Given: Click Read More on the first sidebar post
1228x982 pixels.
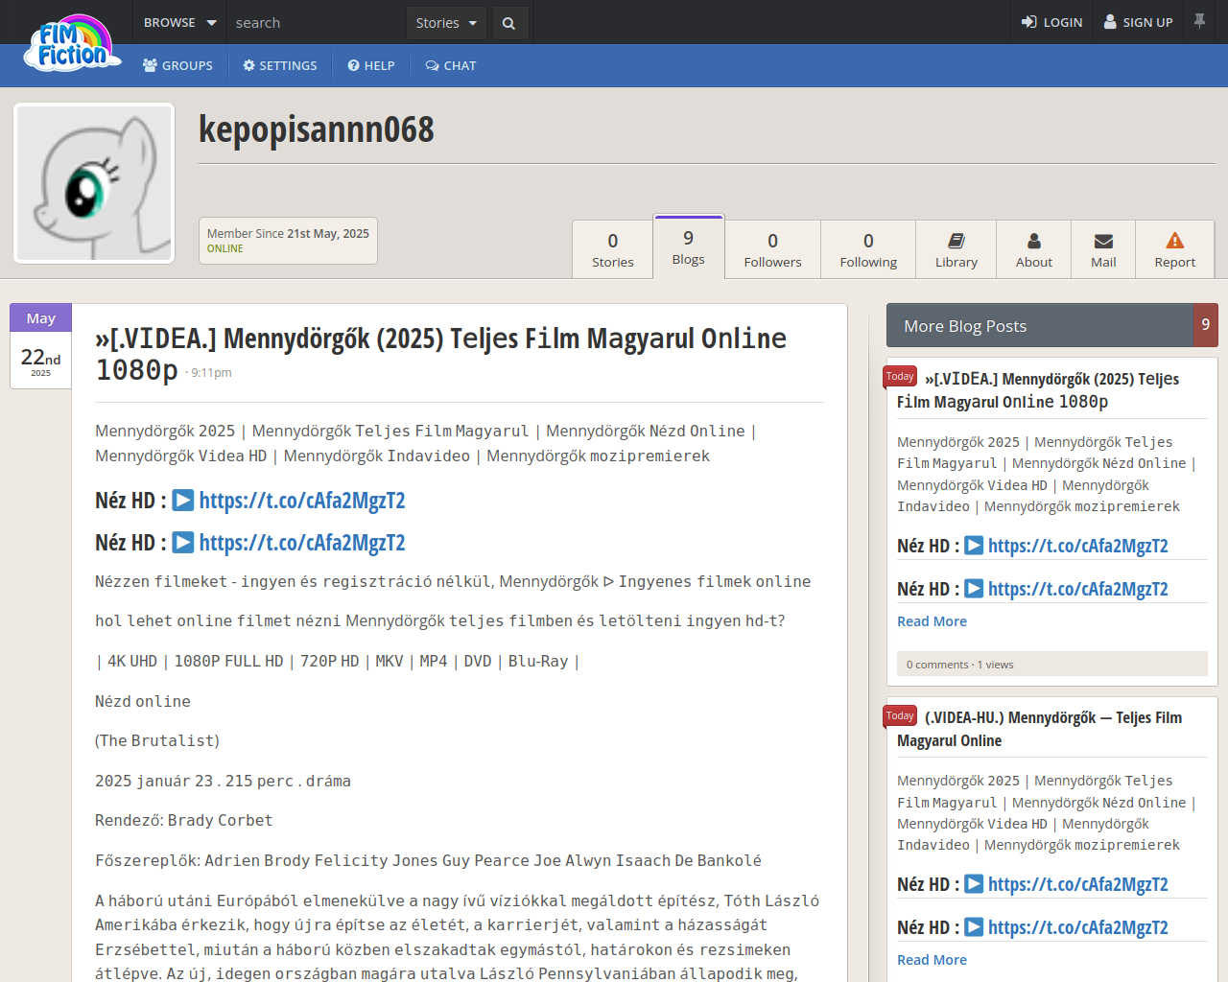Looking at the screenshot, I should click(932, 621).
